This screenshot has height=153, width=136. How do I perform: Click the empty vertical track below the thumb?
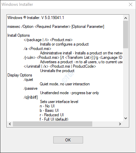(x=125, y=82)
